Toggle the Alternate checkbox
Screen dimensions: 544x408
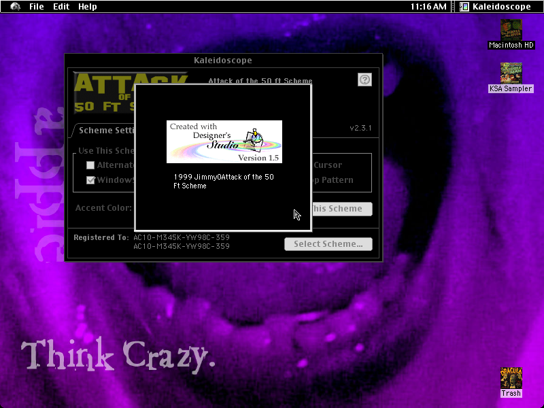click(x=90, y=165)
